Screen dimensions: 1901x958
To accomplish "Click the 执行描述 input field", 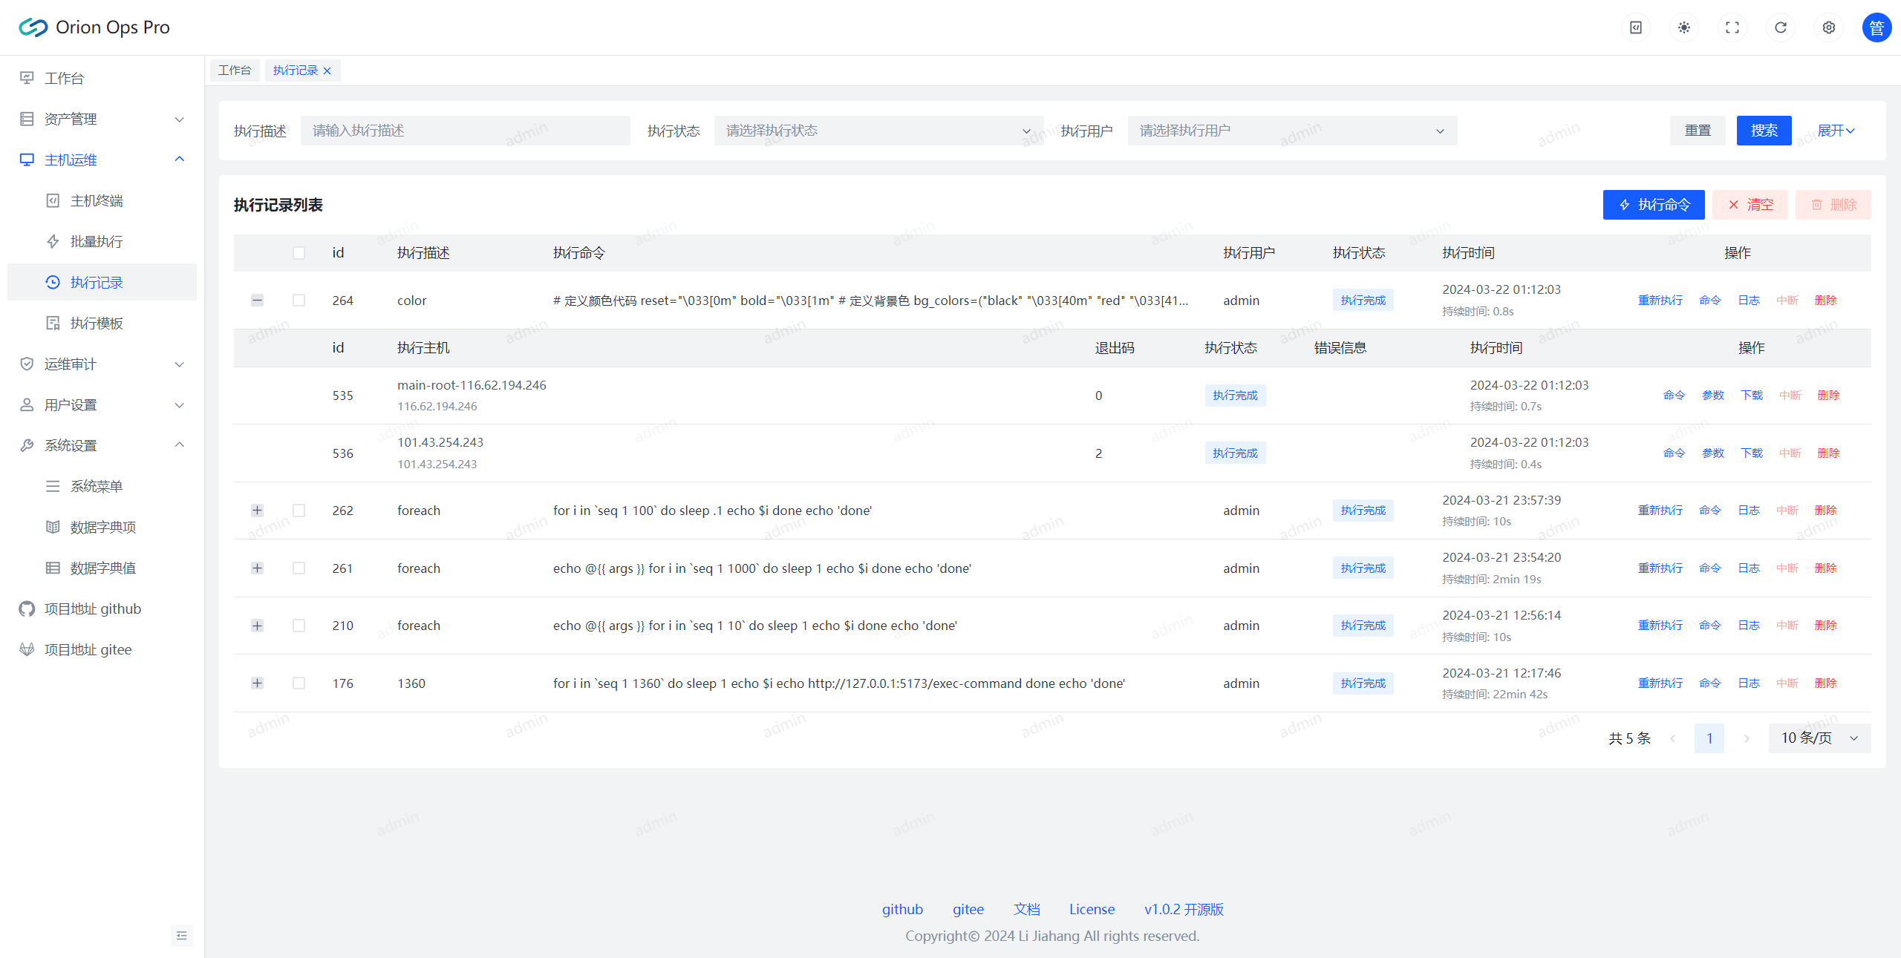I will click(x=465, y=131).
